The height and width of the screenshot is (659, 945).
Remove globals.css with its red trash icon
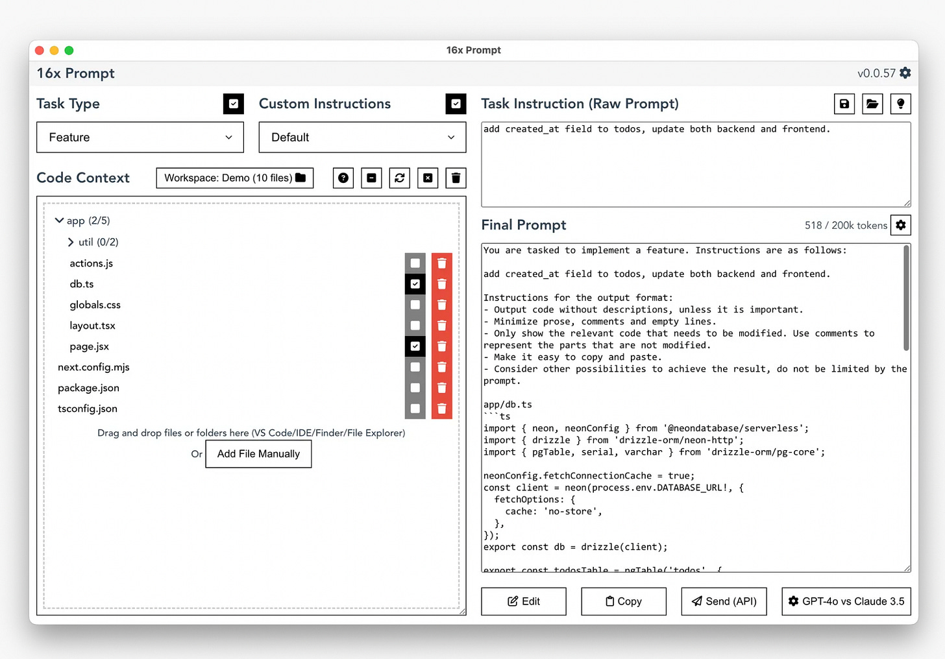442,305
